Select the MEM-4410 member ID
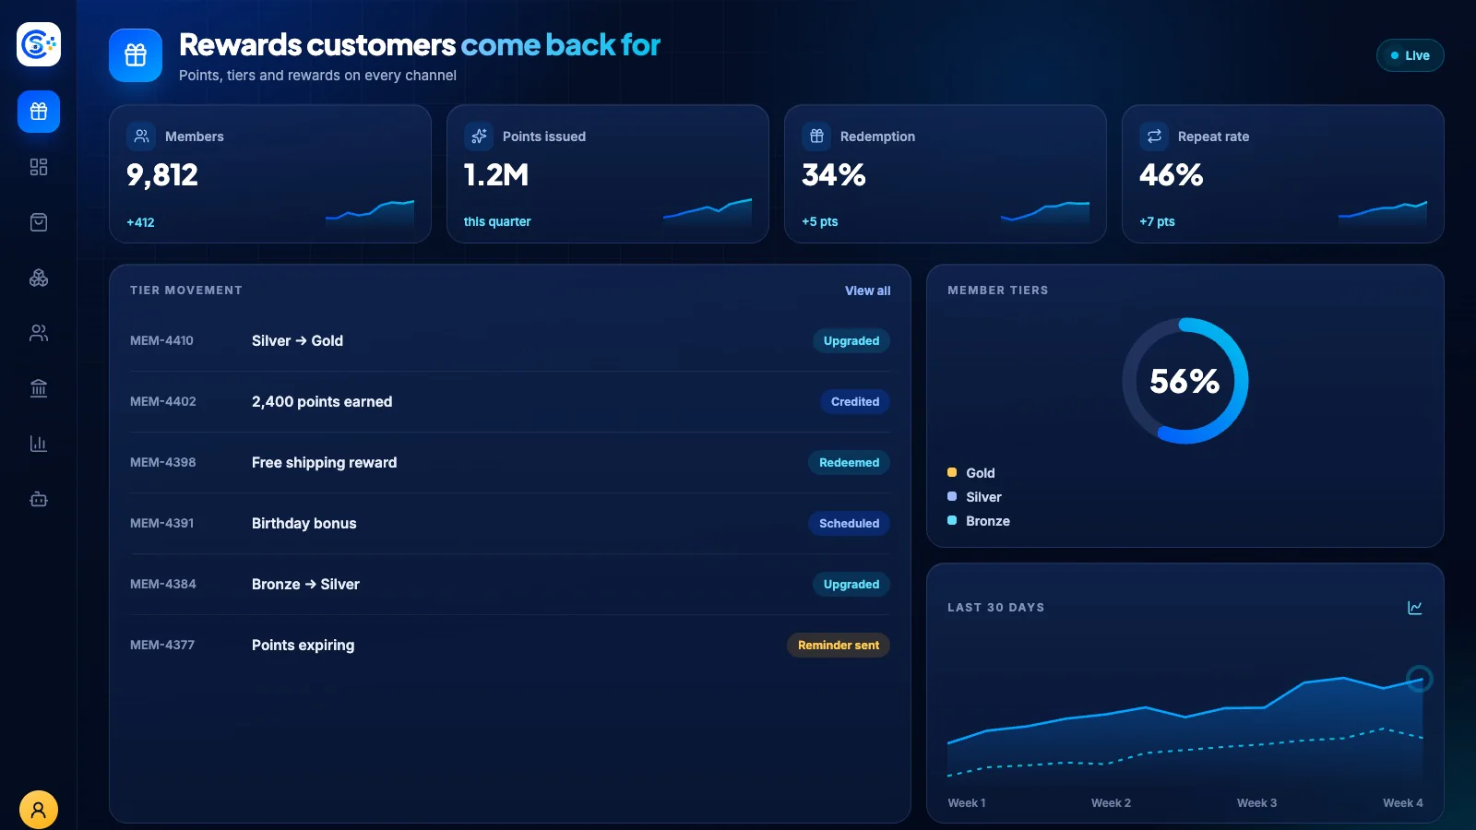 [x=161, y=340]
